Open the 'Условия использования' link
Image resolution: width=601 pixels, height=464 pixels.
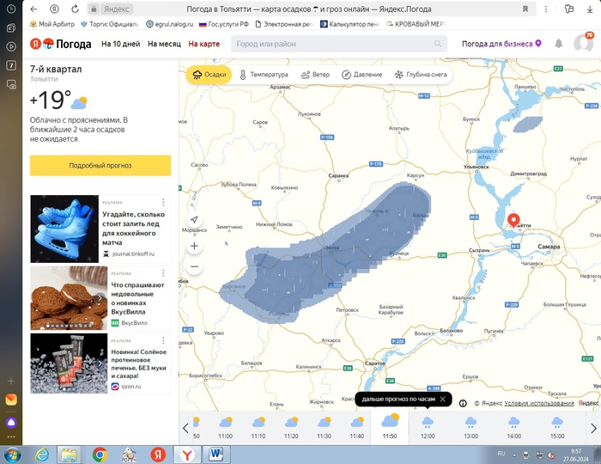tap(539, 403)
